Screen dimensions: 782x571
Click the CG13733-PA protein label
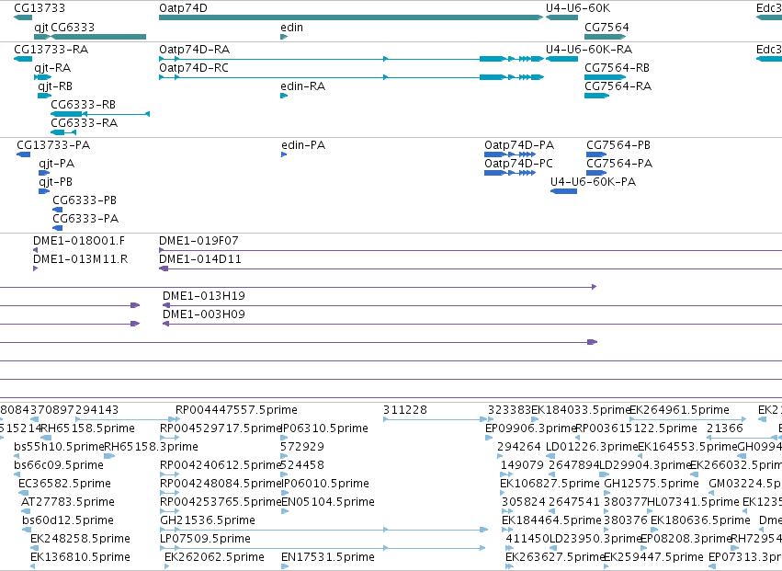coord(53,145)
